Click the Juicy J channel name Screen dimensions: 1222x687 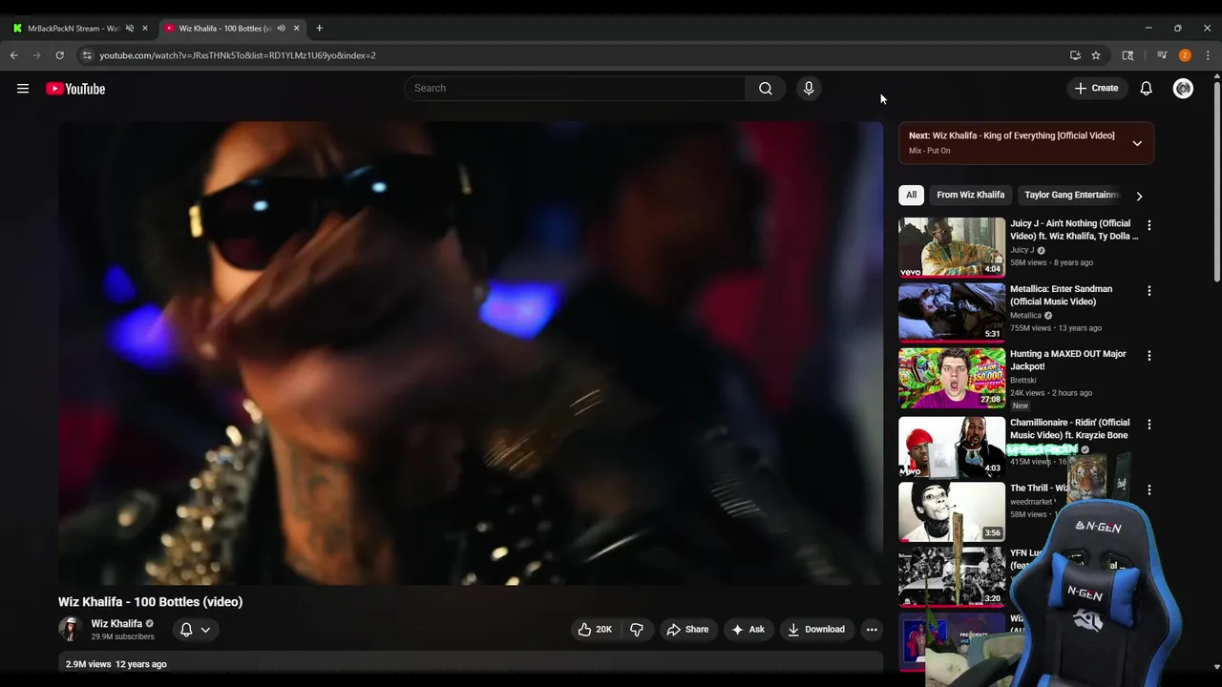1022,250
